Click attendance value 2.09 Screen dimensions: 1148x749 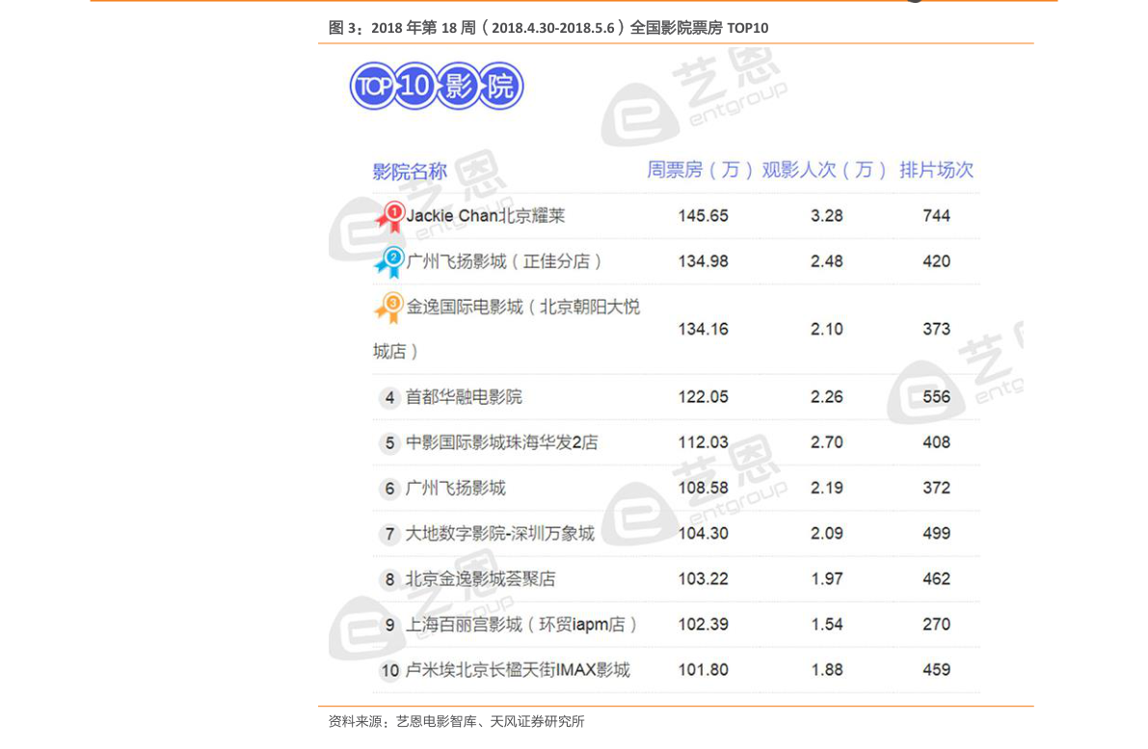827,533
